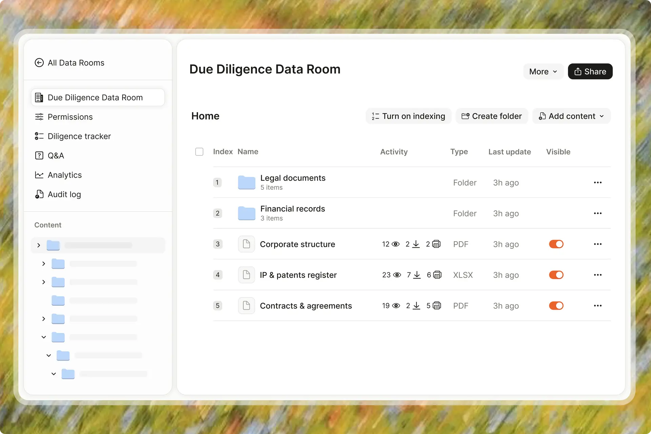Open the Diligence tracker

(73, 136)
